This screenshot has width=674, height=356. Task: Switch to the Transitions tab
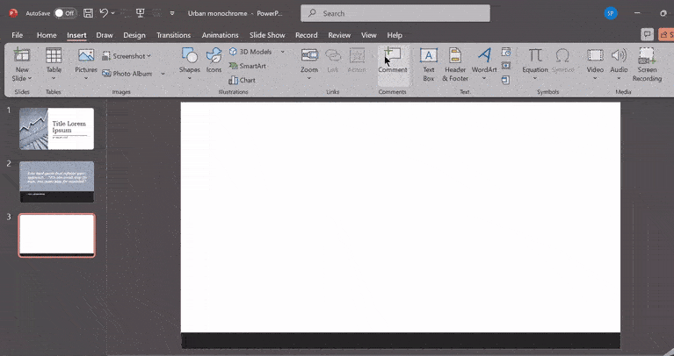click(173, 35)
